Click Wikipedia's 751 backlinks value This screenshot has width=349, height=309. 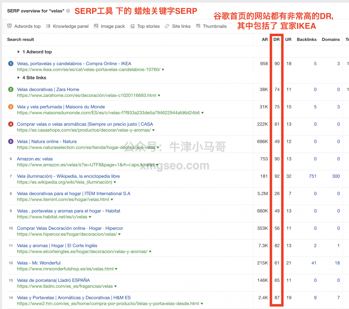[313, 176]
